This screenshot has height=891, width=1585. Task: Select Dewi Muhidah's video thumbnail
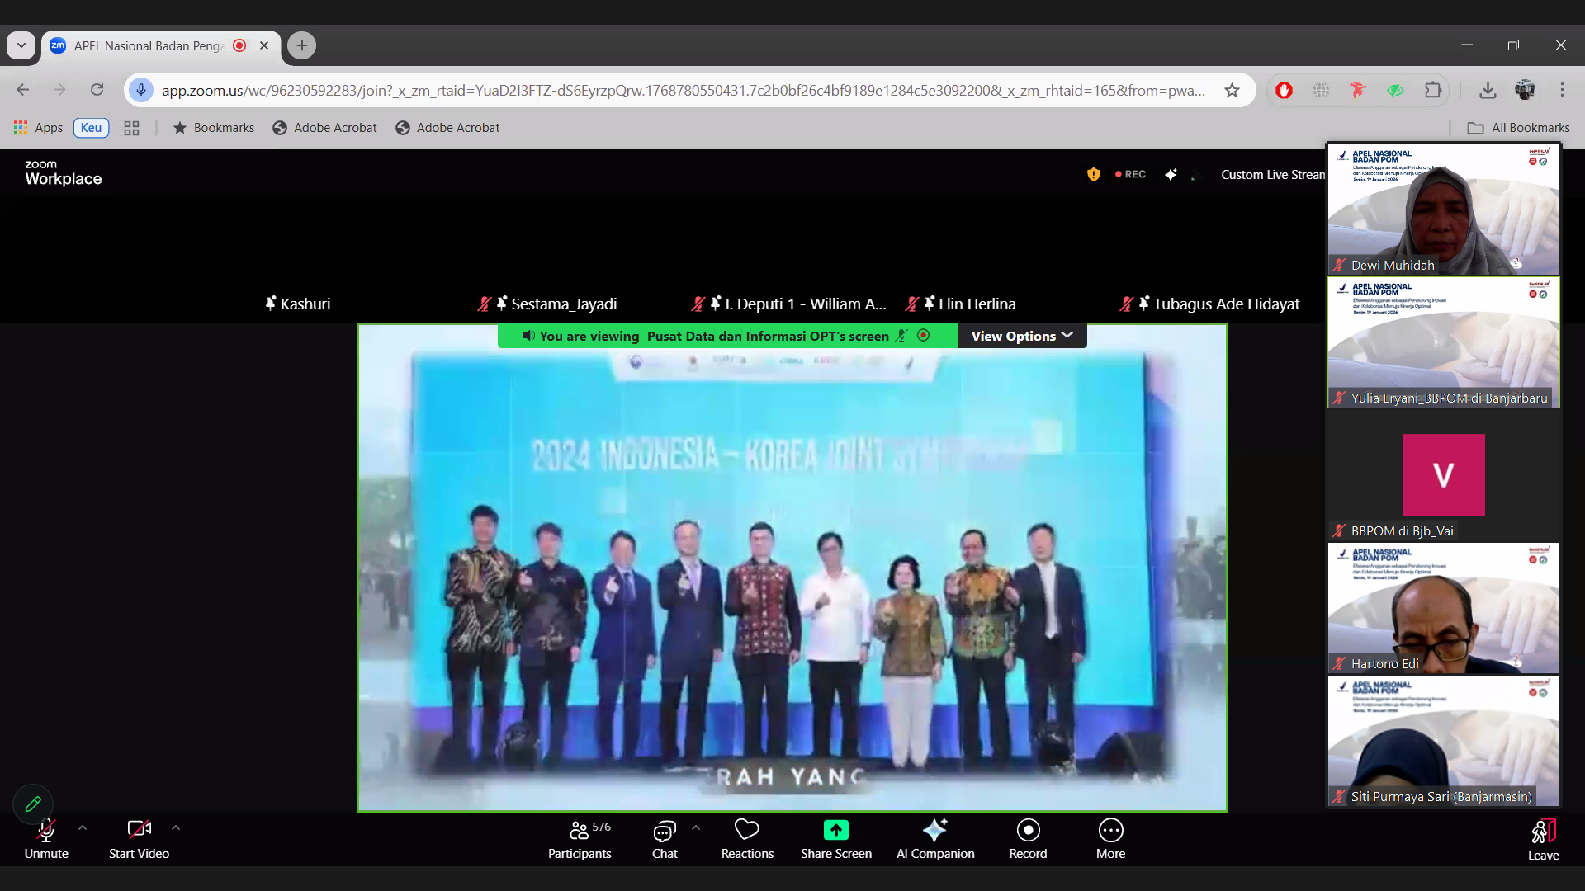(x=1443, y=210)
